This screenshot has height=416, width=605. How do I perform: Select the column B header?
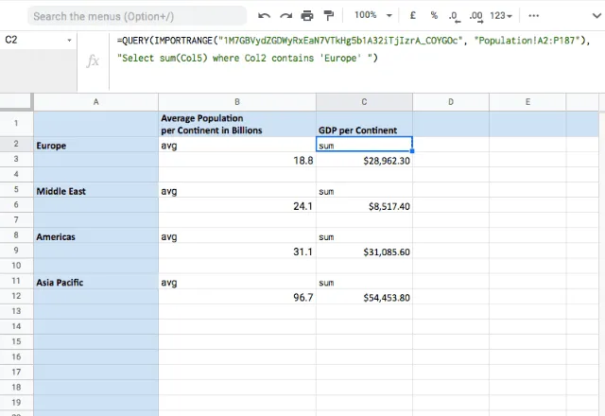[237, 102]
